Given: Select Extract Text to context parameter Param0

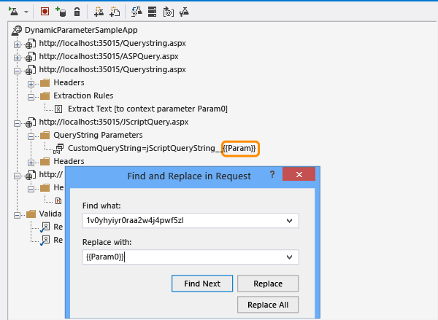Looking at the screenshot, I should click(x=147, y=109).
